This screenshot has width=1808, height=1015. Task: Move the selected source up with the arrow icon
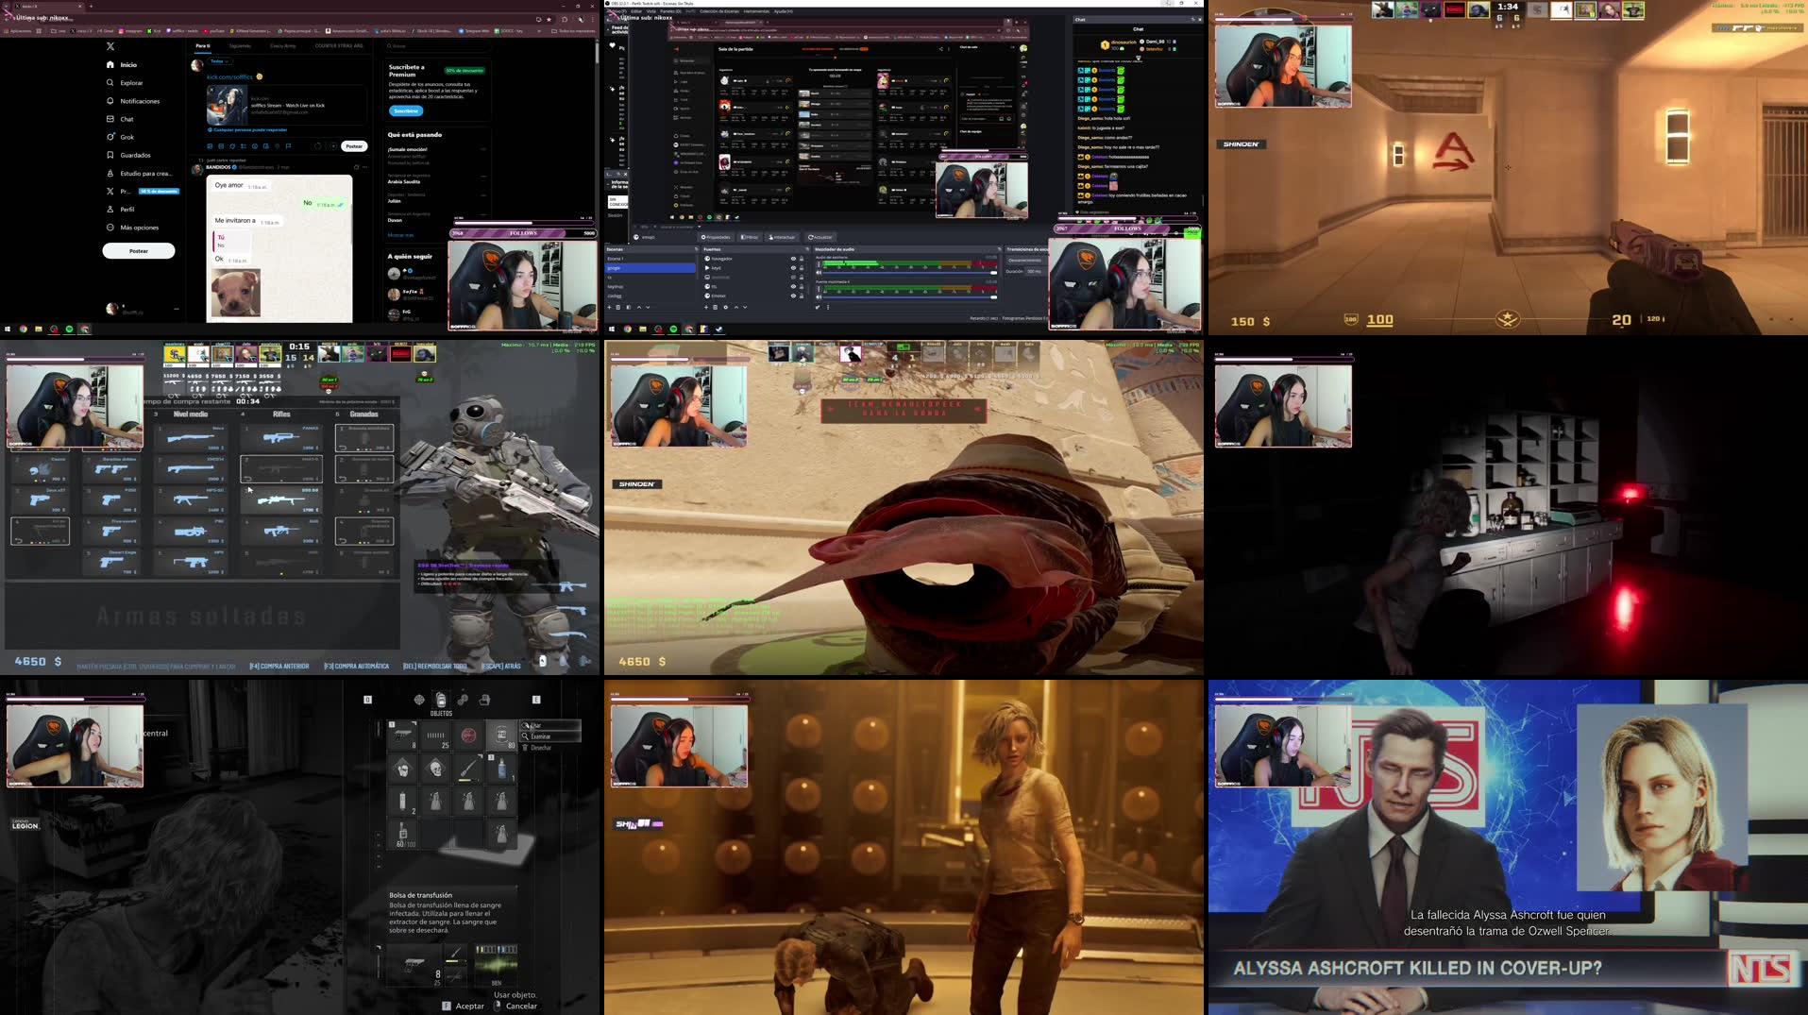736,308
